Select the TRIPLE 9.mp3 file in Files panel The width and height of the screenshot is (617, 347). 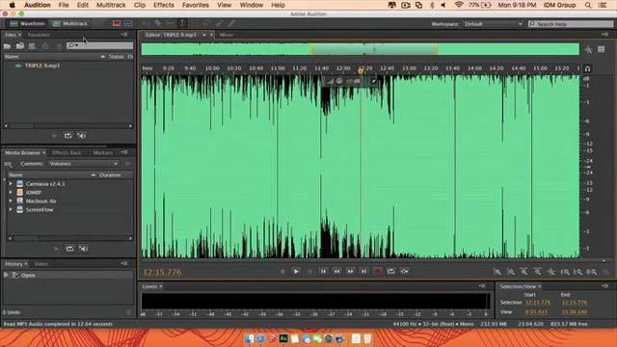pos(42,66)
